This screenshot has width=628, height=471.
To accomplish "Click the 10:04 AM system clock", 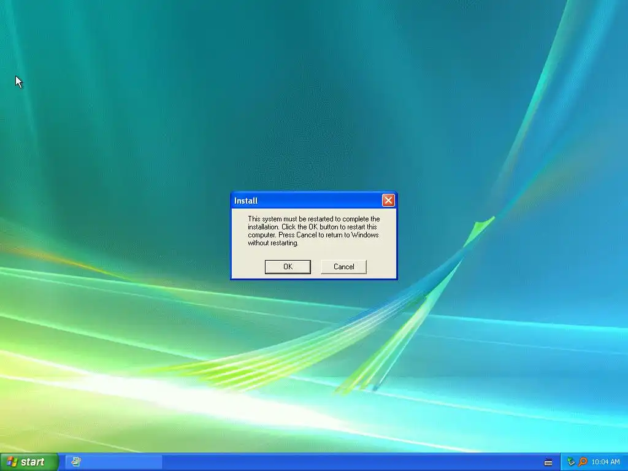I will pos(605,462).
